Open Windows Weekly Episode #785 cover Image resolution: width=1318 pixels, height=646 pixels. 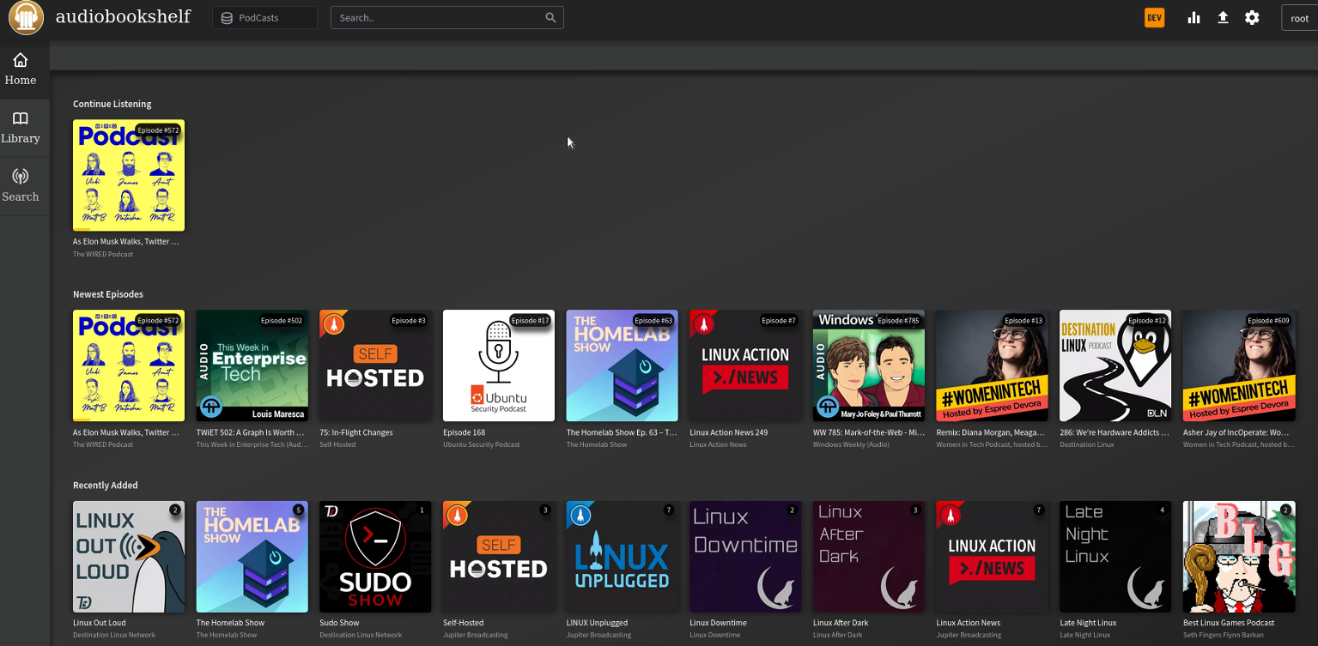click(x=869, y=365)
